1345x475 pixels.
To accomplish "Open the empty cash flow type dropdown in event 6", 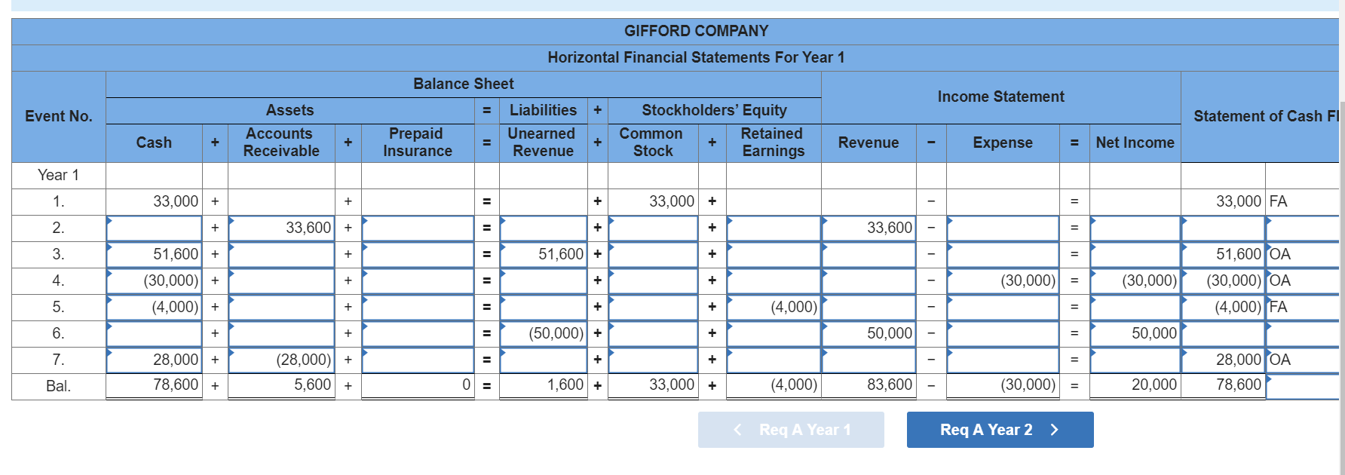I will (1304, 333).
